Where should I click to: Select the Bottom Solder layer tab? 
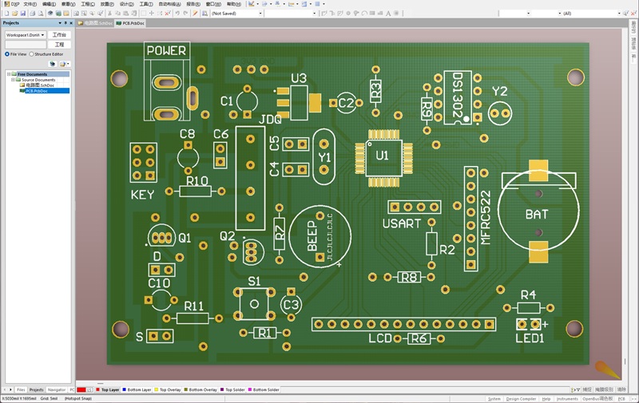coord(264,390)
